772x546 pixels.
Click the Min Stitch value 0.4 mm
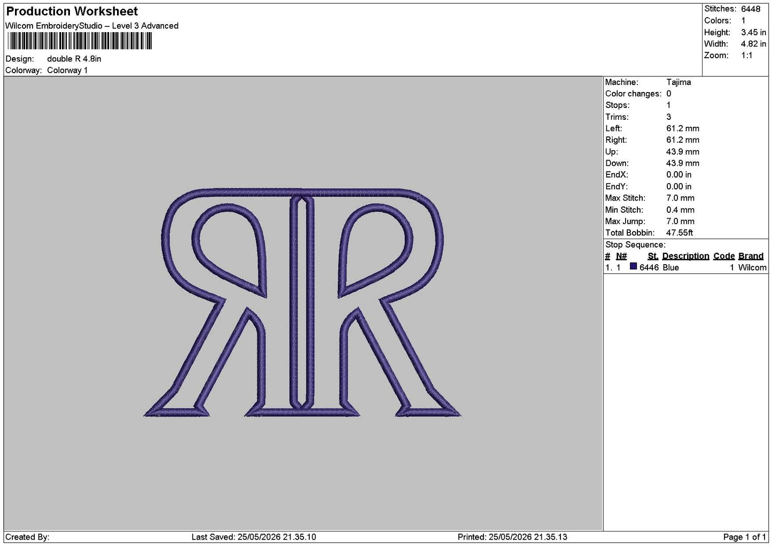click(681, 210)
